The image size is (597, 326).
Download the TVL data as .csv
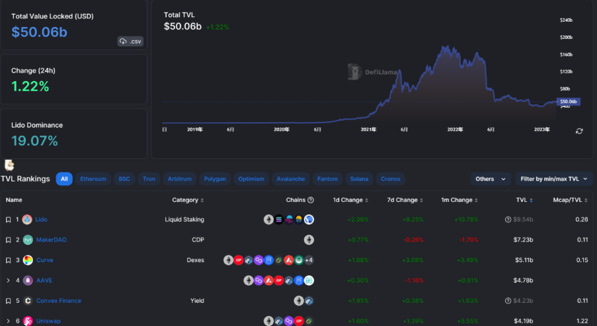pos(130,42)
